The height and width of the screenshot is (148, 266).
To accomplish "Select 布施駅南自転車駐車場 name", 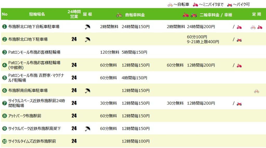I will pos(28,90).
